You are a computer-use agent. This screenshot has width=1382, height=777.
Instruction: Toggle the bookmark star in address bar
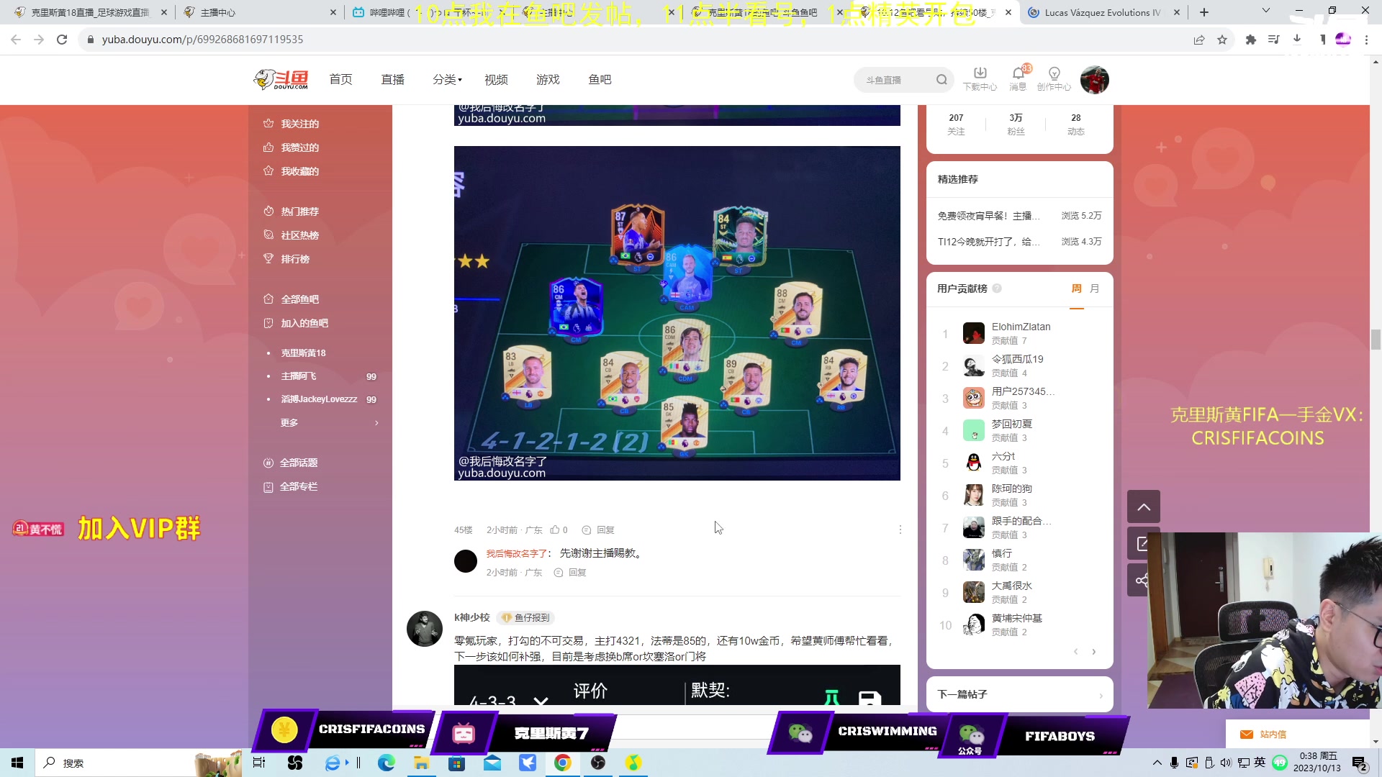[x=1221, y=40]
